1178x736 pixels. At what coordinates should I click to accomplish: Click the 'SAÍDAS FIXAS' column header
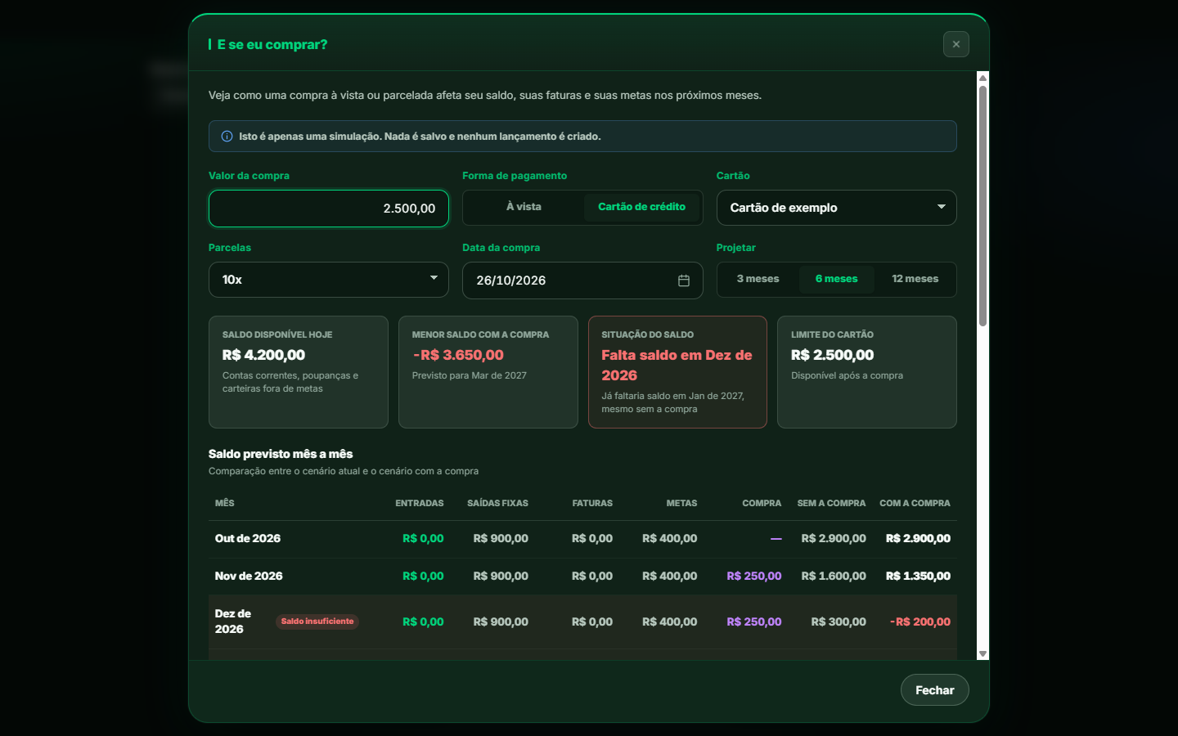point(497,504)
